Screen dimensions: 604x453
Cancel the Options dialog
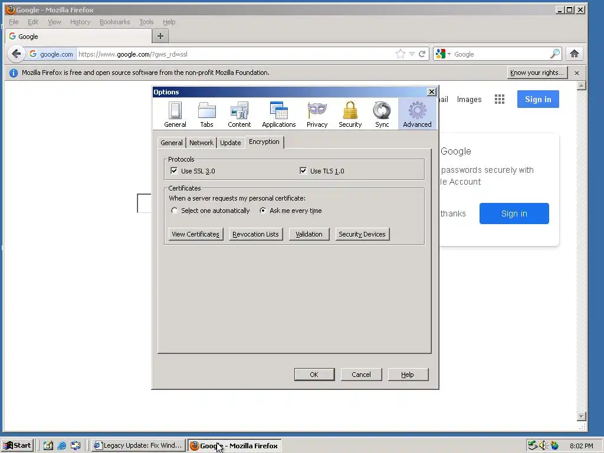[x=361, y=375]
